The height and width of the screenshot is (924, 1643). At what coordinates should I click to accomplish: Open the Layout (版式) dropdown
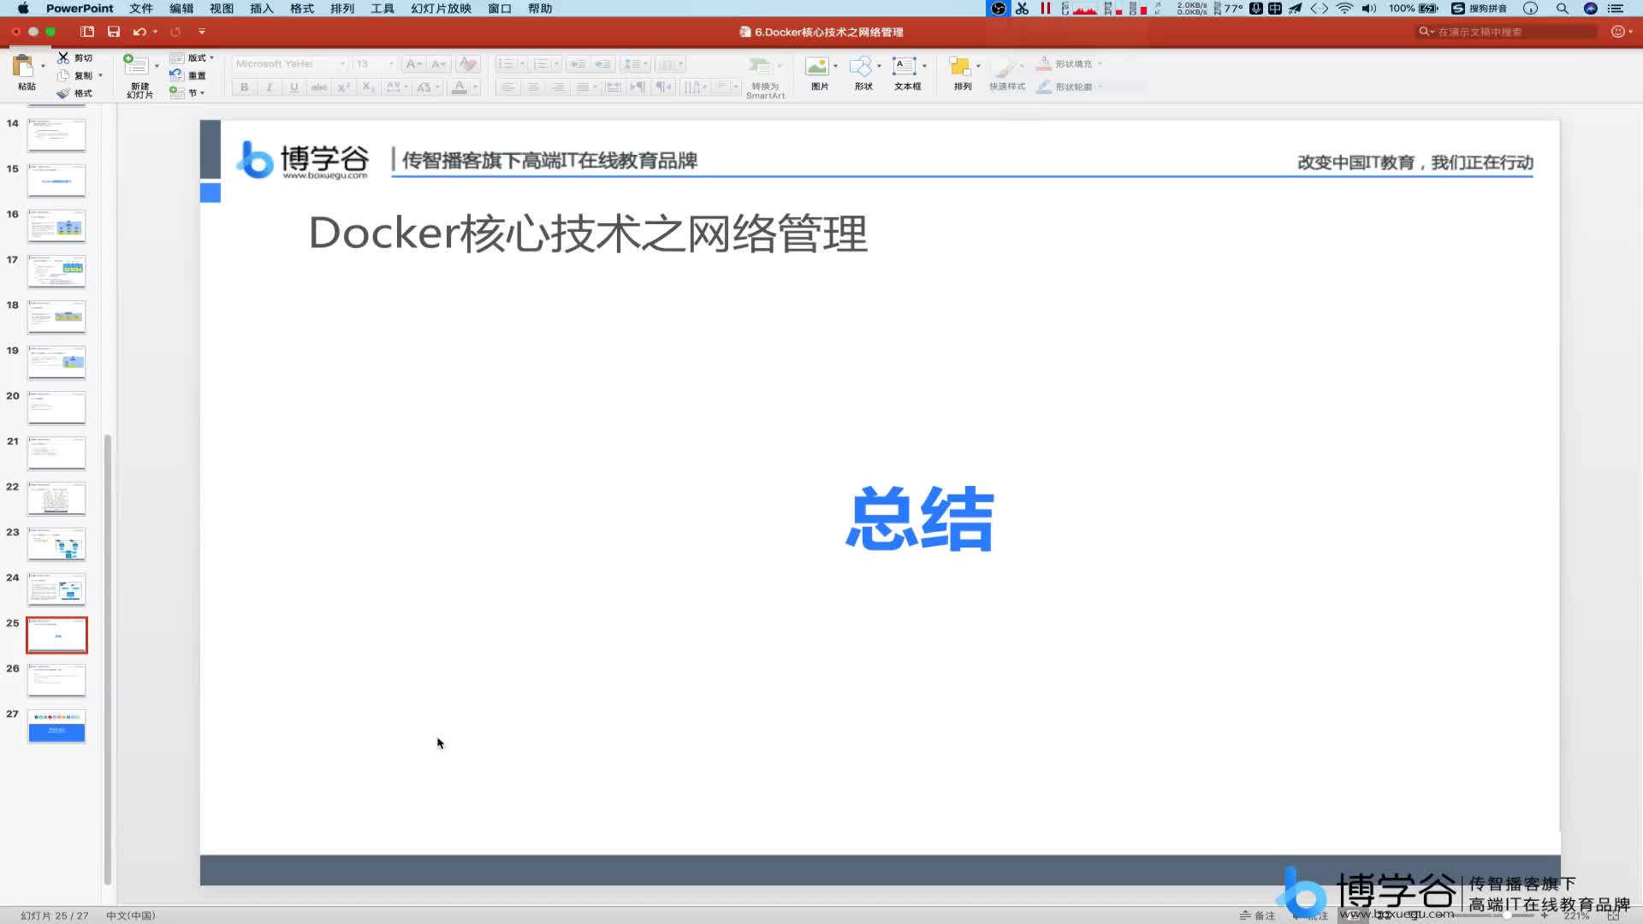[193, 57]
